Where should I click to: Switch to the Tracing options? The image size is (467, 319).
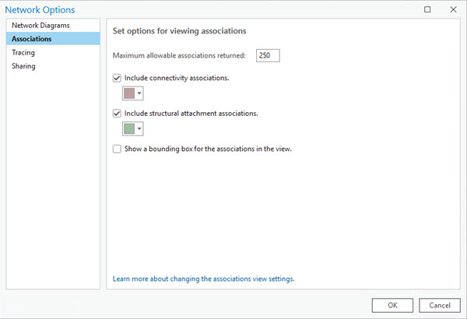23,52
